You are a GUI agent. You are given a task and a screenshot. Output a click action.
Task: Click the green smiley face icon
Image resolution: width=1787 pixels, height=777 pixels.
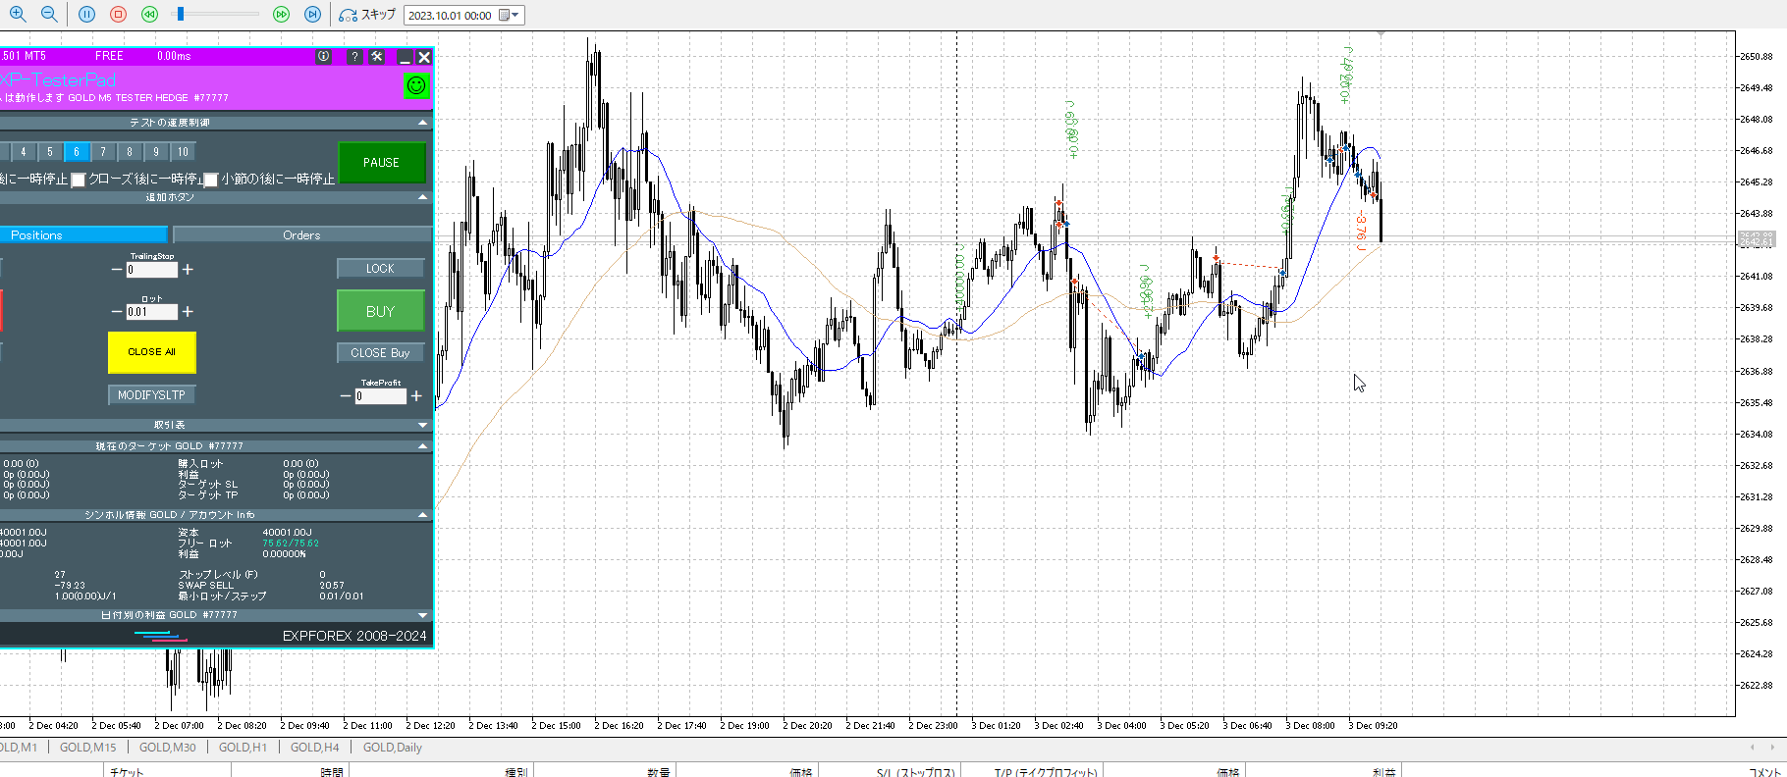tap(416, 86)
